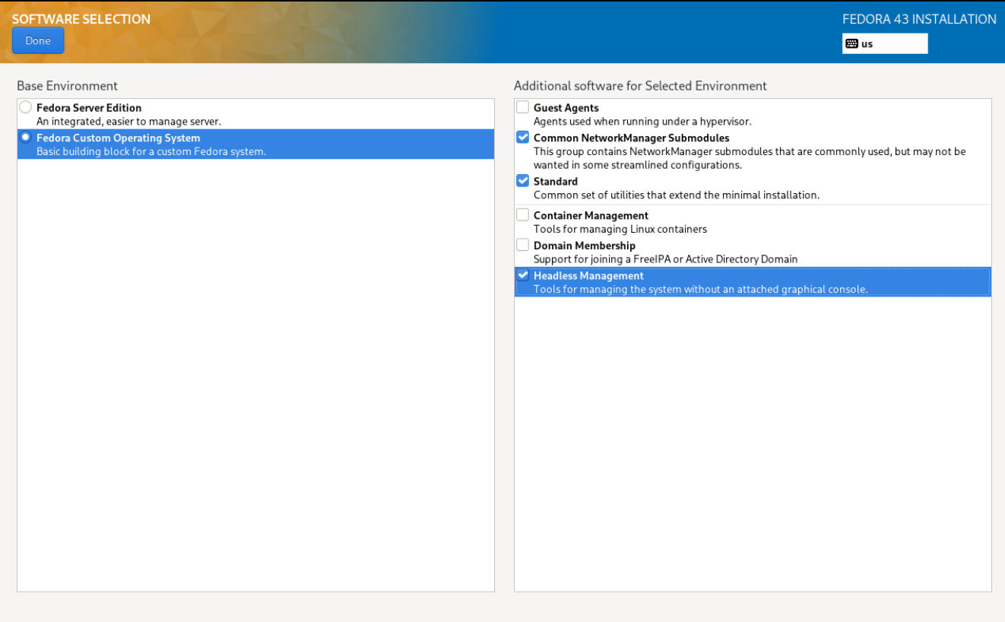The height and width of the screenshot is (622, 1005).
Task: Enable the Container Management checkbox
Action: pyautogui.click(x=522, y=215)
